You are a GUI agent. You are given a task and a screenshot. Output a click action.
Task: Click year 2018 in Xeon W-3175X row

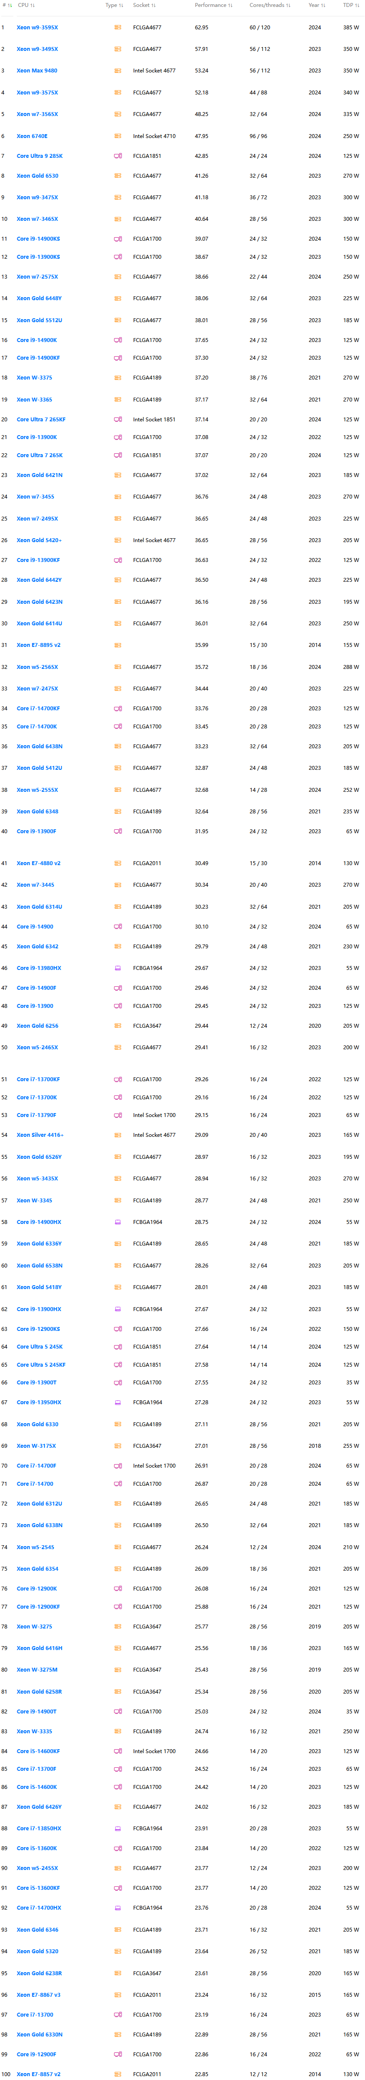(314, 1446)
